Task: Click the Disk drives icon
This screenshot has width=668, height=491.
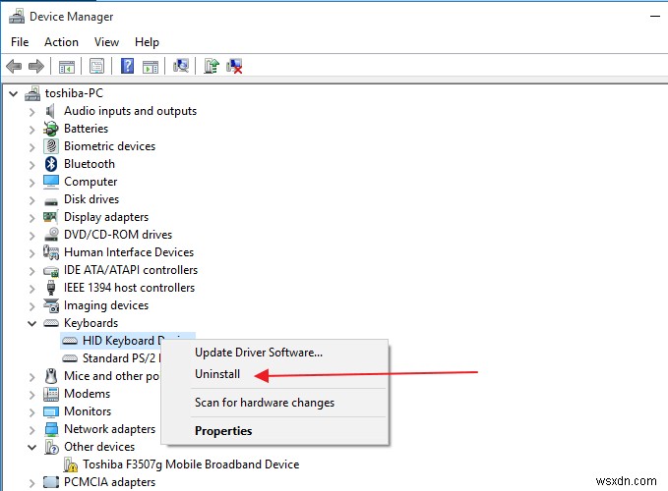Action: (x=51, y=201)
